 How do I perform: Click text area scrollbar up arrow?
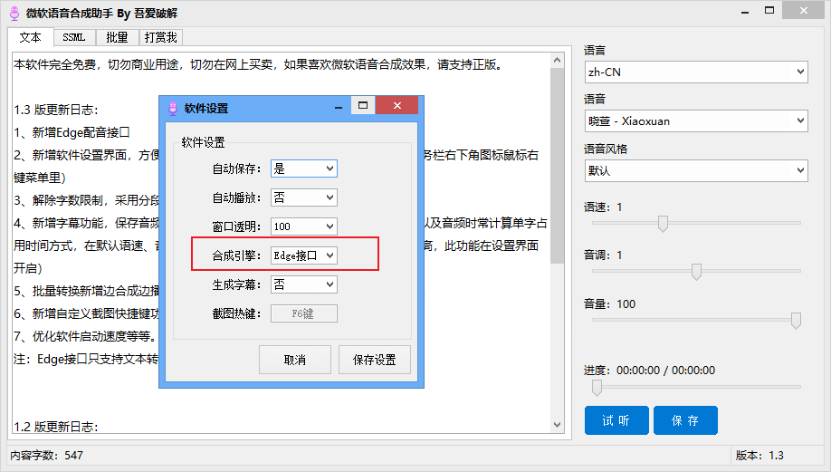557,60
